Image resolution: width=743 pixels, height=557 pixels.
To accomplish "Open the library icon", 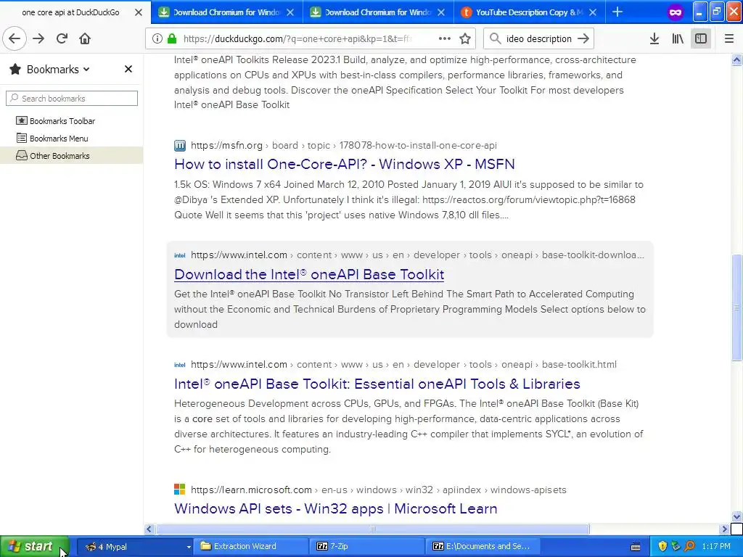I will point(678,39).
